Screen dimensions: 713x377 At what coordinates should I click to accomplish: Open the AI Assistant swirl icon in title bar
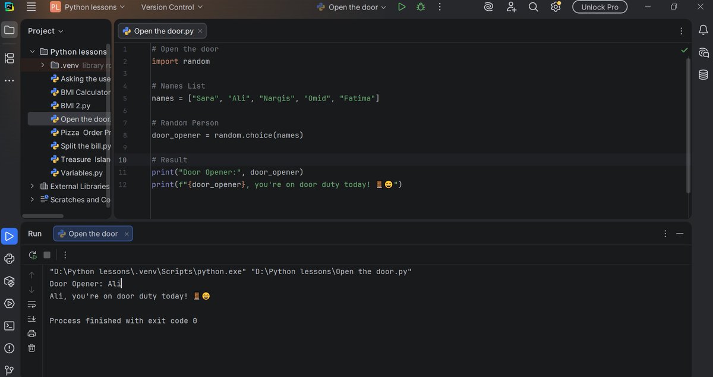(x=488, y=7)
